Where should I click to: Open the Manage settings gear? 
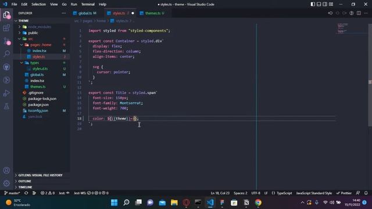(x=6, y=183)
